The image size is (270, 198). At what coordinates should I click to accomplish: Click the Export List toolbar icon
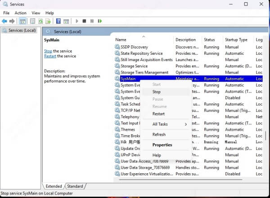point(48,21)
